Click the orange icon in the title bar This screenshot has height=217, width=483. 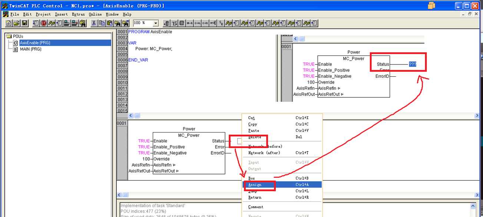(x=431, y=5)
